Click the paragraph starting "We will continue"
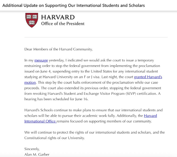The image size is (177, 157). [x=94, y=135]
